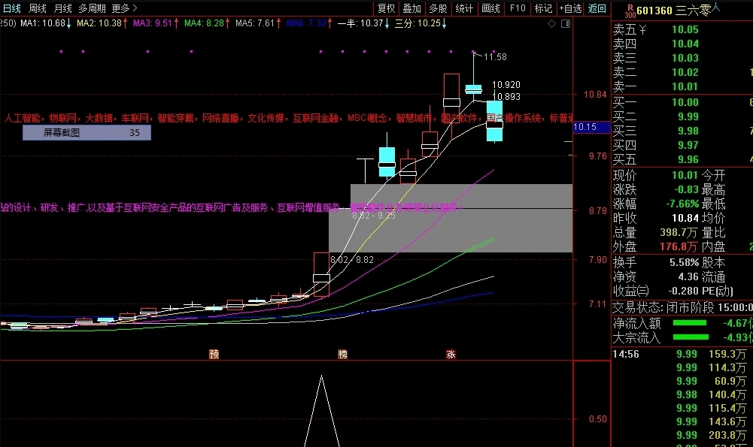Switch to the 日线 daily chart tab
The height and width of the screenshot is (447, 753).
click(12, 8)
